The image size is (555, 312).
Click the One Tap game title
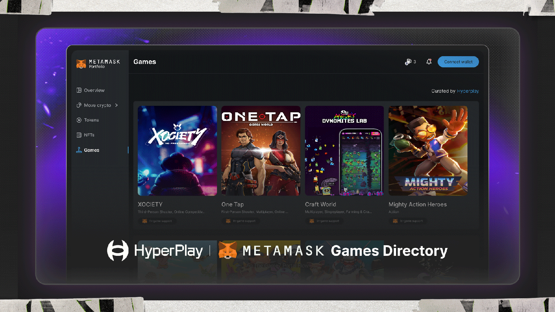click(x=233, y=204)
